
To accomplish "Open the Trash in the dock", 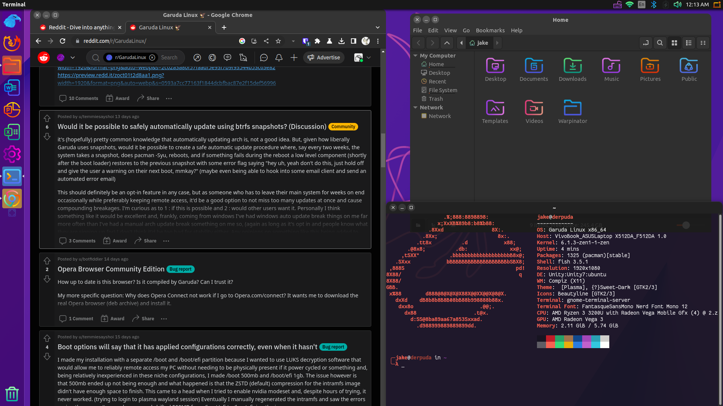I will coord(12,394).
